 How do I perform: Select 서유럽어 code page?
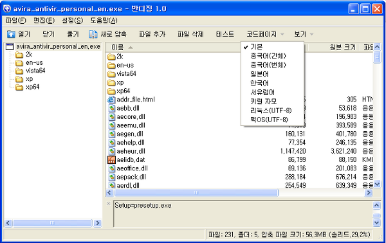click(272, 92)
